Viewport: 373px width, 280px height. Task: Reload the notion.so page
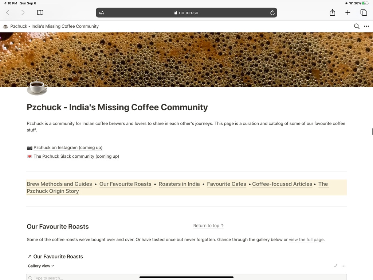[x=272, y=13]
